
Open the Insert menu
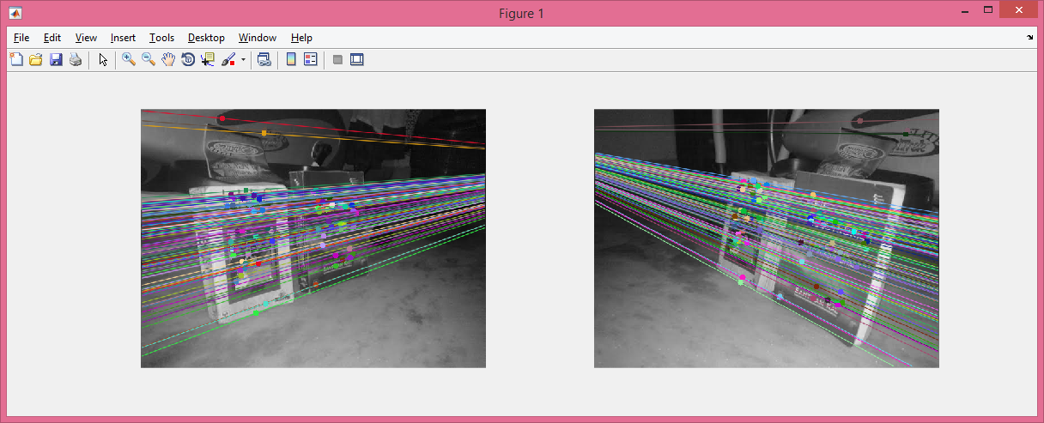[123, 38]
